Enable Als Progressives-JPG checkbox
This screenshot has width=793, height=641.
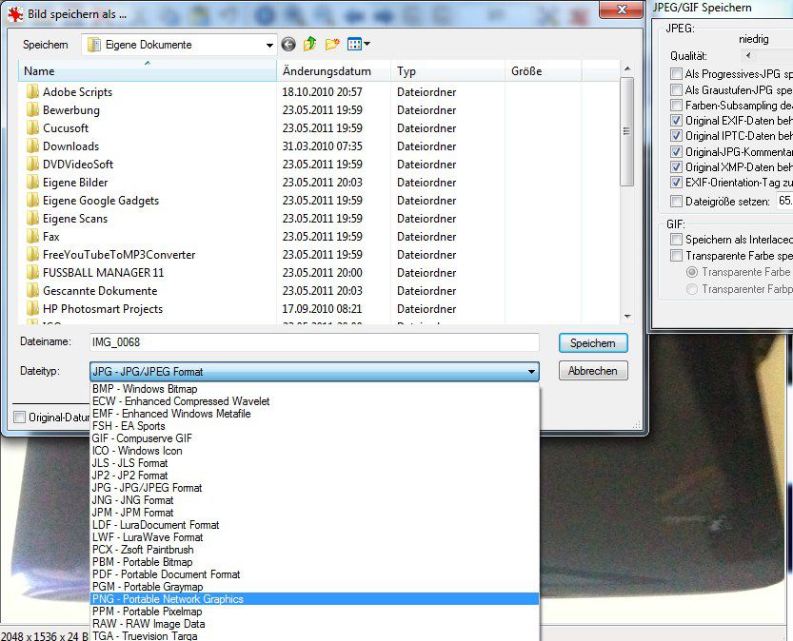click(x=676, y=74)
